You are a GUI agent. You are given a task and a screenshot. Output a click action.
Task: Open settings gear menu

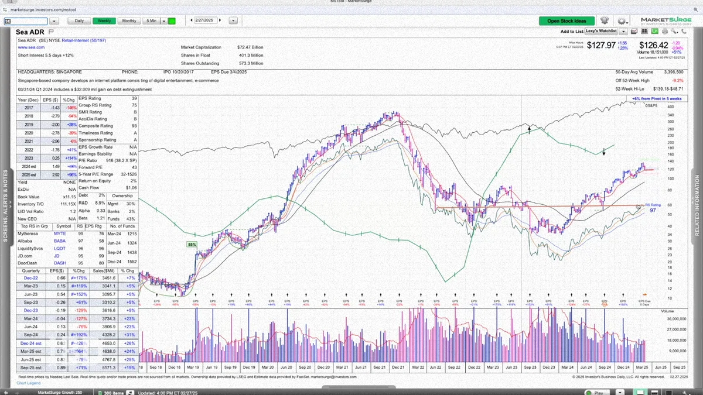622,21
